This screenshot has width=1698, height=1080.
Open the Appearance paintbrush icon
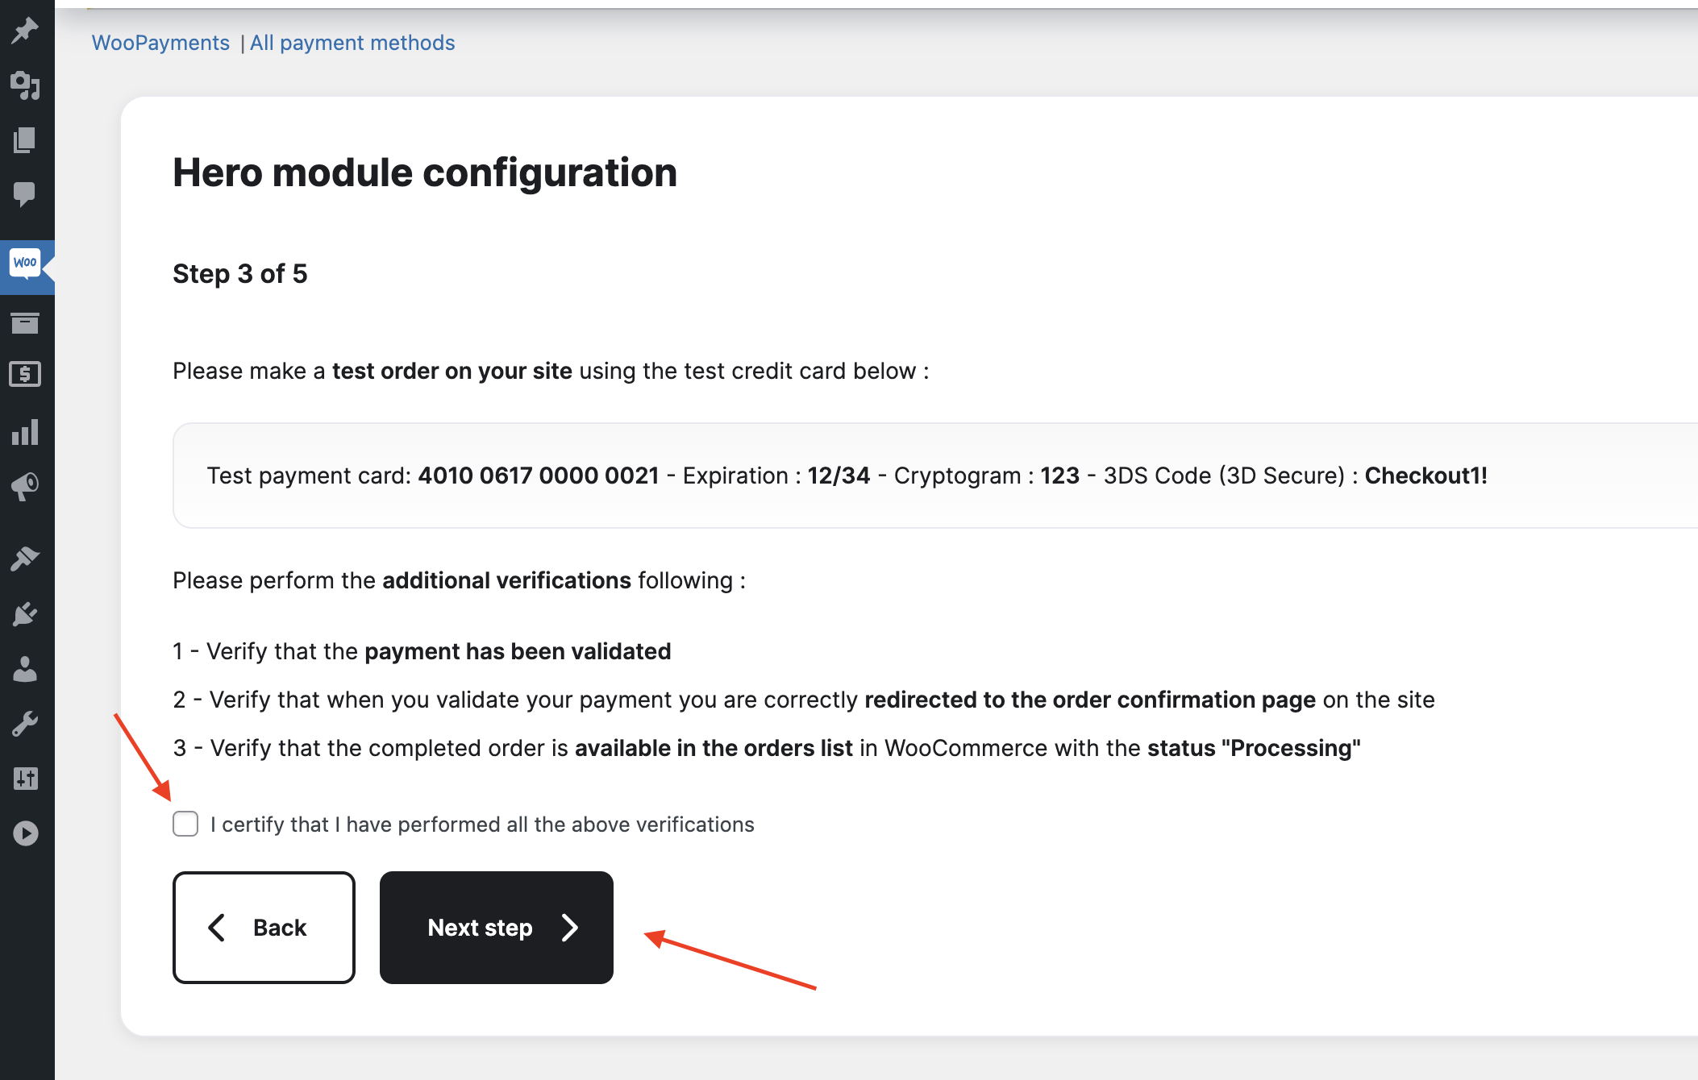tap(26, 558)
